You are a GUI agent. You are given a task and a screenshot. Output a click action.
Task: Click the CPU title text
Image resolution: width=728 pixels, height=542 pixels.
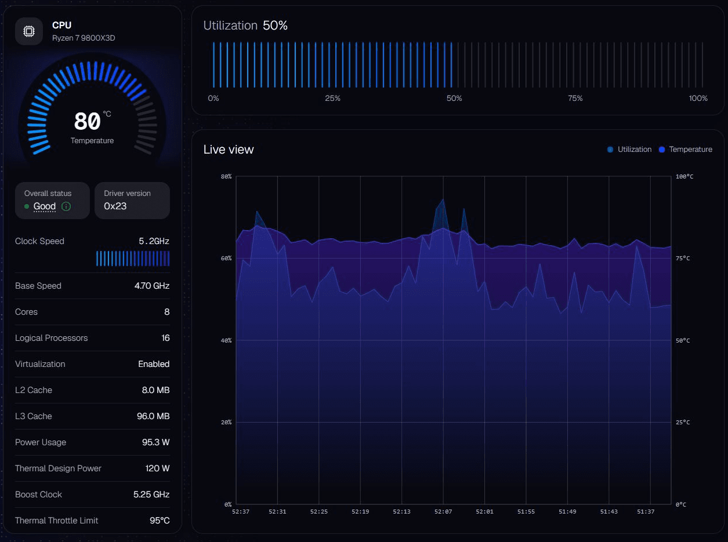(x=61, y=26)
